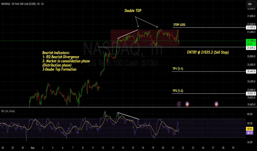Click the 21,800.0 price axis value
Image resolution: width=257 pixels, height=151 pixels.
click(x=251, y=16)
